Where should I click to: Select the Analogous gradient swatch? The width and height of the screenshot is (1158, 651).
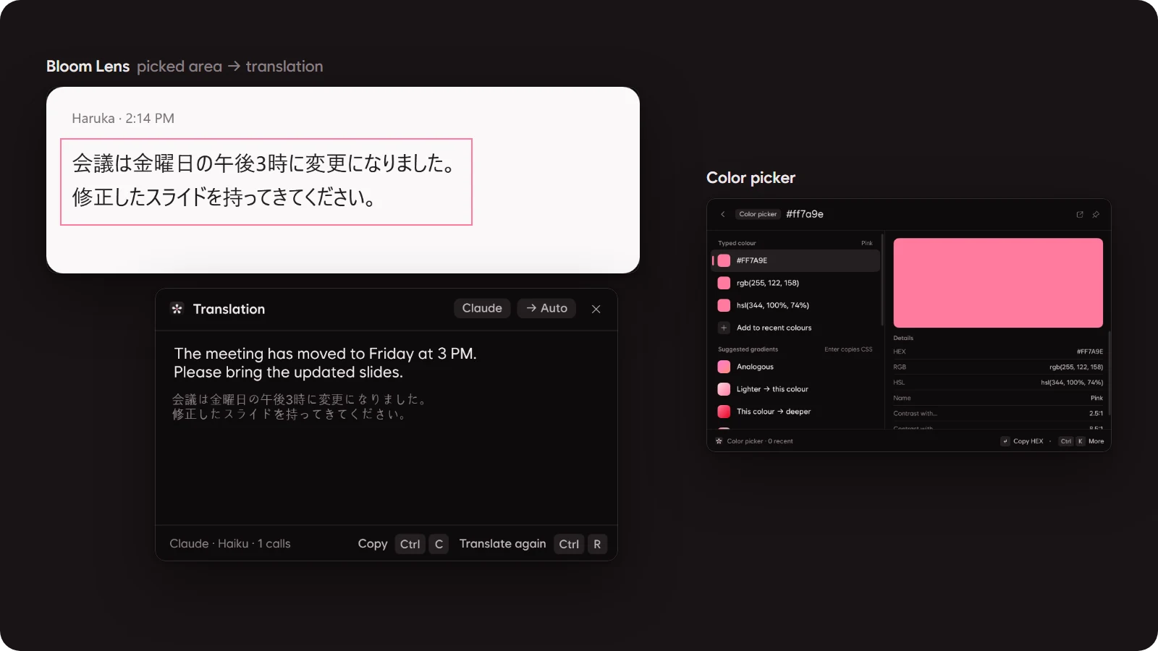pyautogui.click(x=724, y=367)
